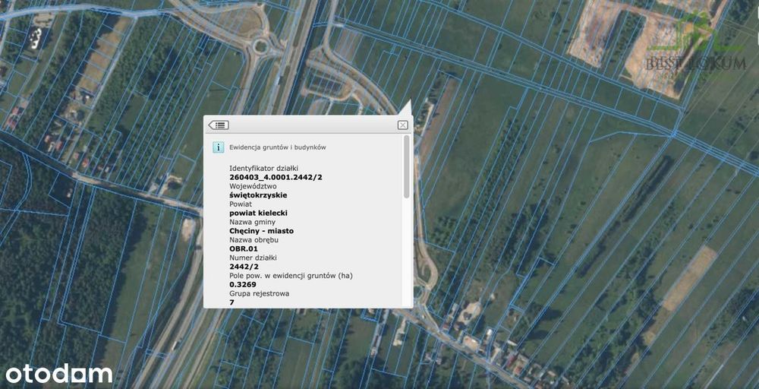This screenshot has width=759, height=389.
Task: Select the value 'OBR.01'
Action: click(244, 249)
